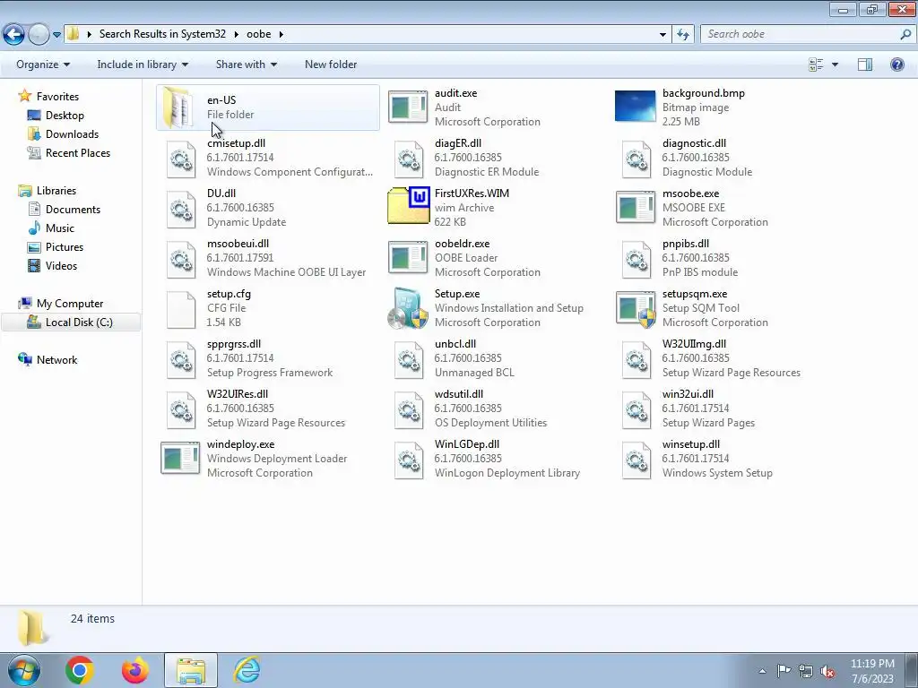
Task: Open Desktop in the navigation pane
Action: click(x=65, y=116)
